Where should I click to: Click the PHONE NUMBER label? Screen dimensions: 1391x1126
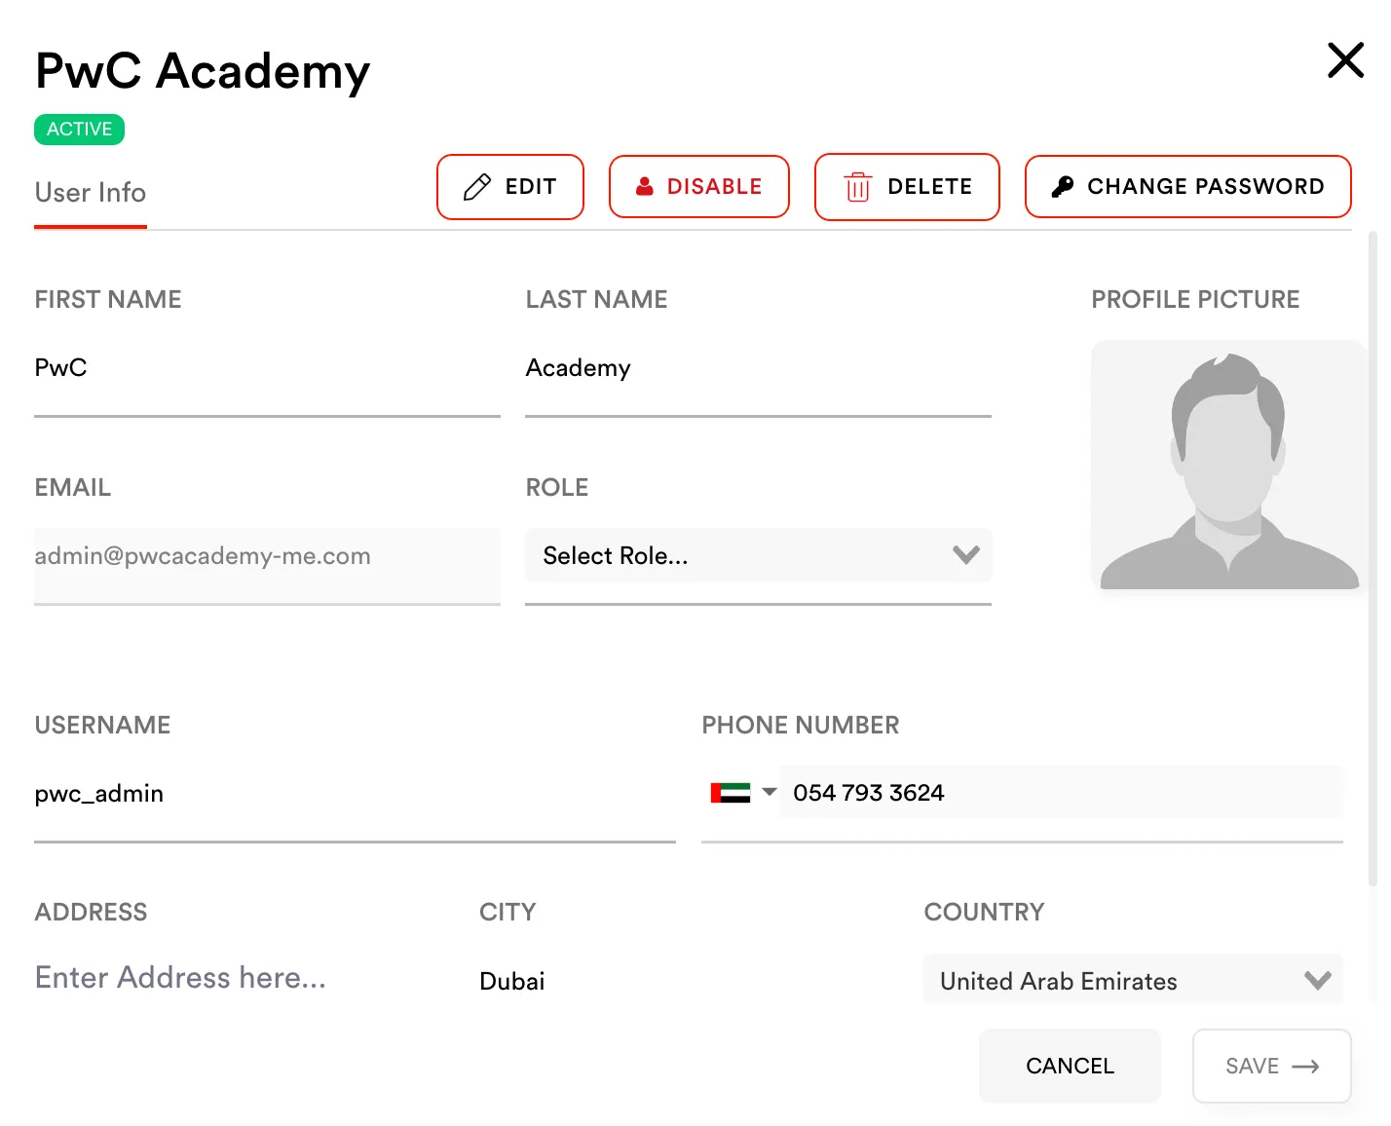(801, 726)
